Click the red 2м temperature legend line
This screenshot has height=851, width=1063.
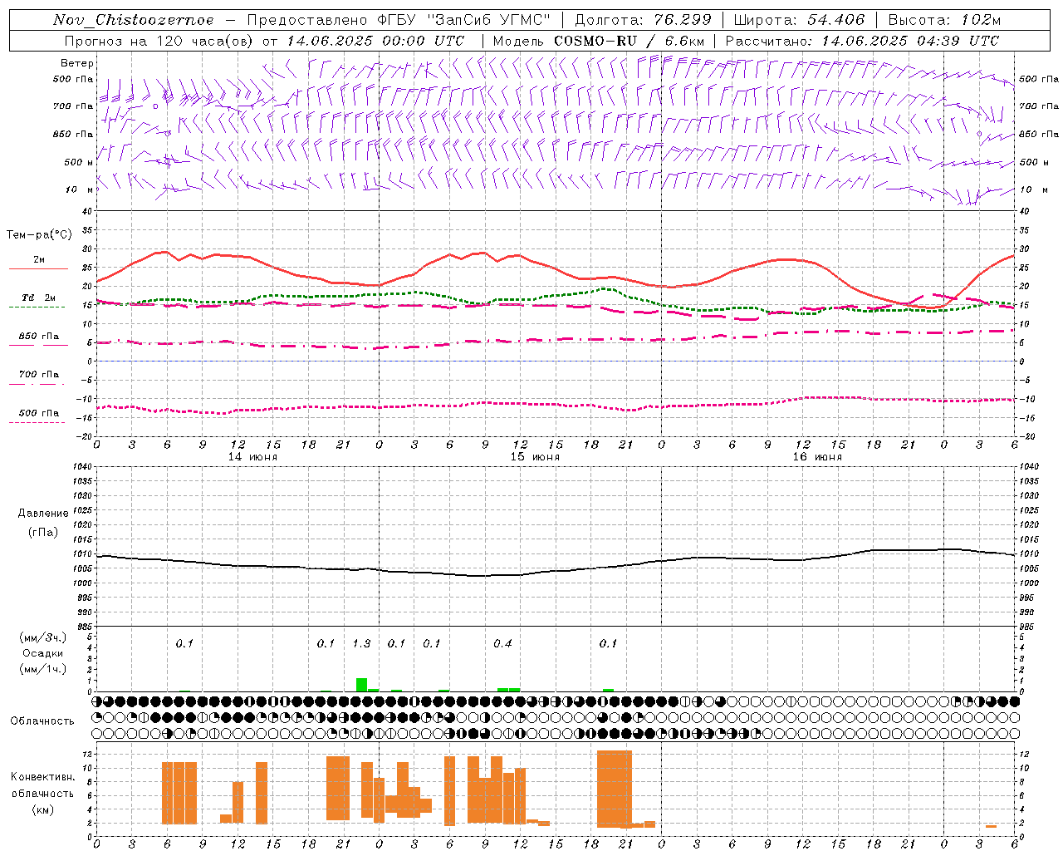pos(38,268)
